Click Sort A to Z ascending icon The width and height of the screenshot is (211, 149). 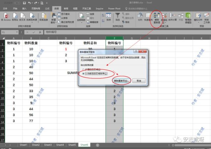pyautogui.click(x=103, y=15)
